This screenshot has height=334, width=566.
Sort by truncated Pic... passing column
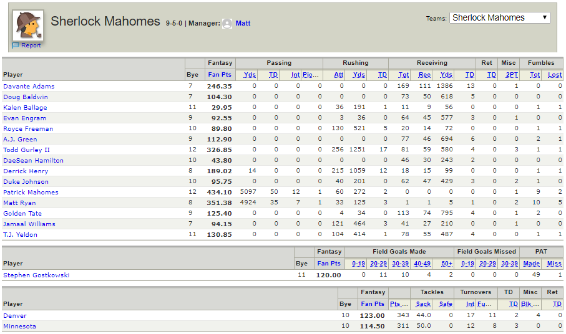[x=310, y=75]
